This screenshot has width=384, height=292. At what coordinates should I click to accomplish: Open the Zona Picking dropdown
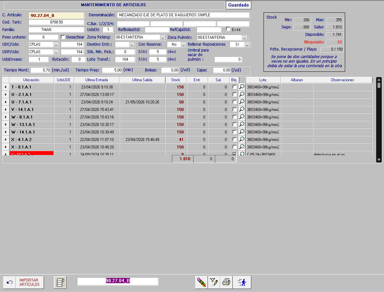coord(163,38)
